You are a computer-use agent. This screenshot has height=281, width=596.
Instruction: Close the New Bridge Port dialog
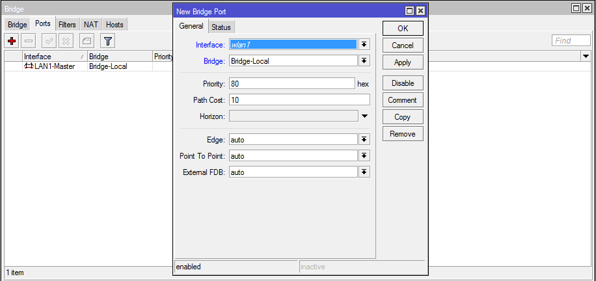click(x=420, y=11)
